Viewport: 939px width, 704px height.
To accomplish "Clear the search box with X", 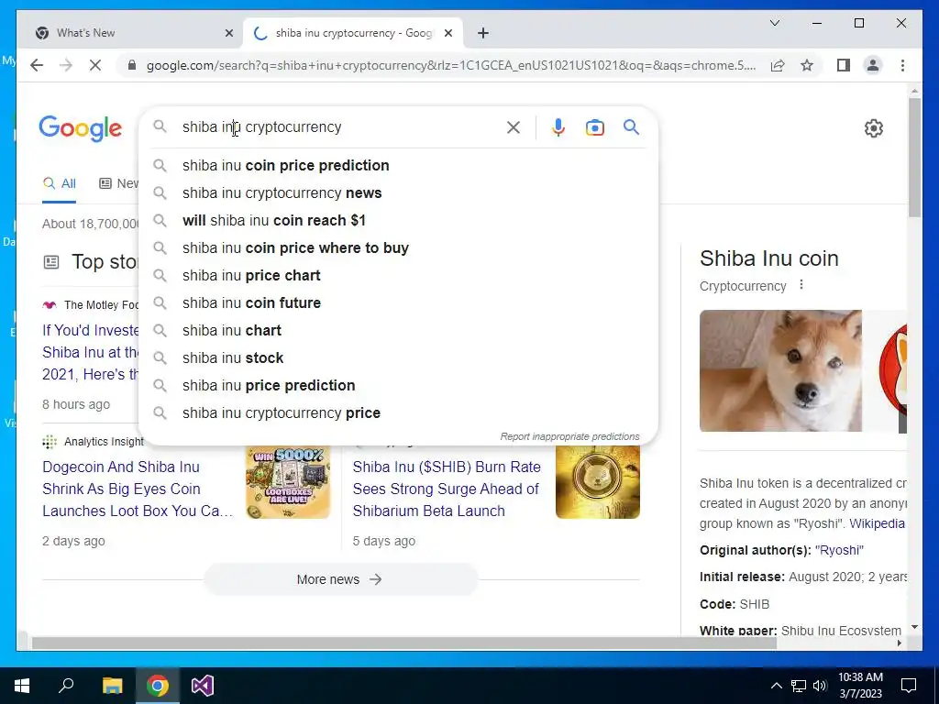I will click(514, 127).
